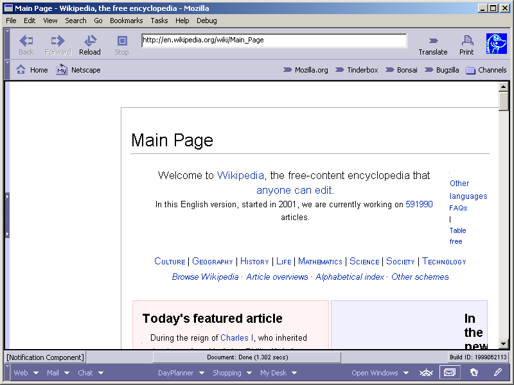Open the Geography category link
Viewport: 514px width, 385px height.
[213, 261]
